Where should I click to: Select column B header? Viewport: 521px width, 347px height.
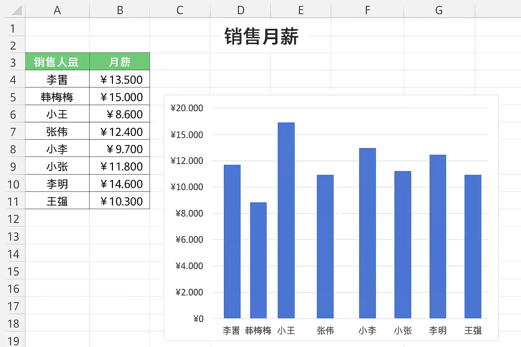click(x=120, y=10)
